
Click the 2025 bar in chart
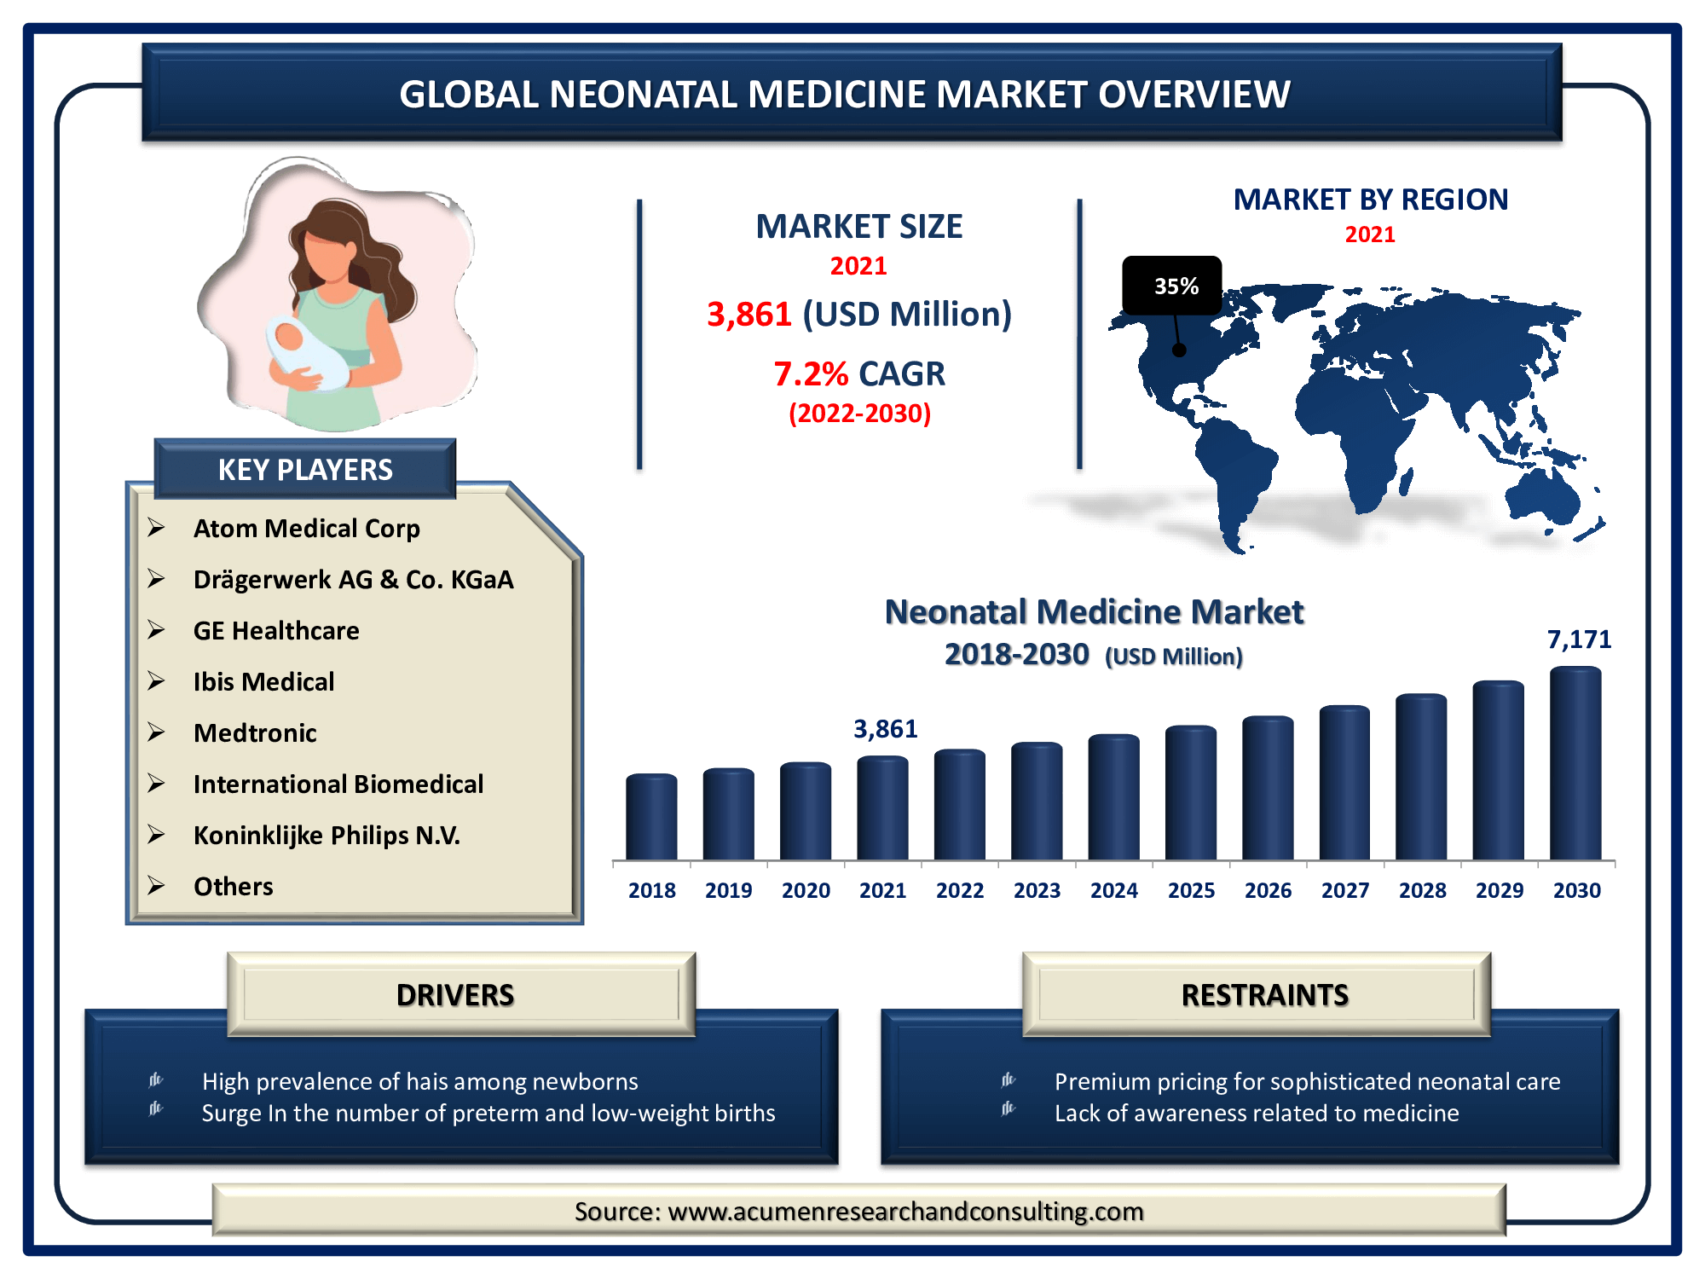1191,792
